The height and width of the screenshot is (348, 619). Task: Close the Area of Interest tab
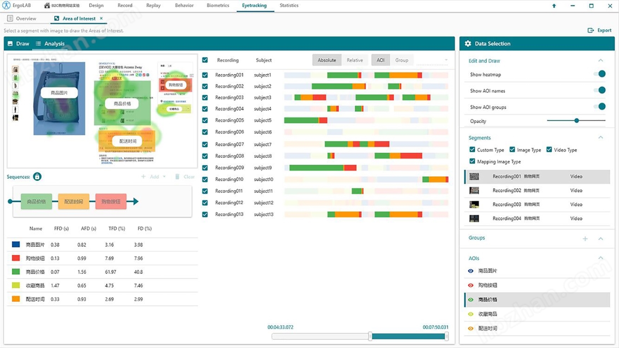(101, 18)
